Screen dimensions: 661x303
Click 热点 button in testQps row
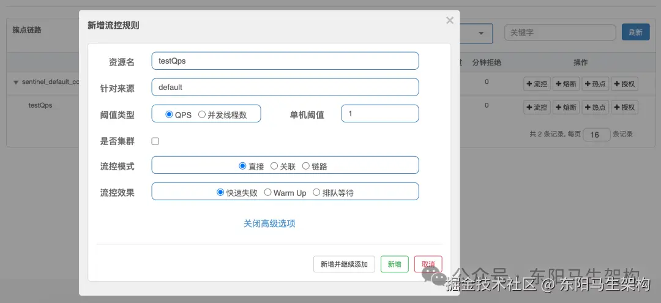pyautogui.click(x=596, y=108)
